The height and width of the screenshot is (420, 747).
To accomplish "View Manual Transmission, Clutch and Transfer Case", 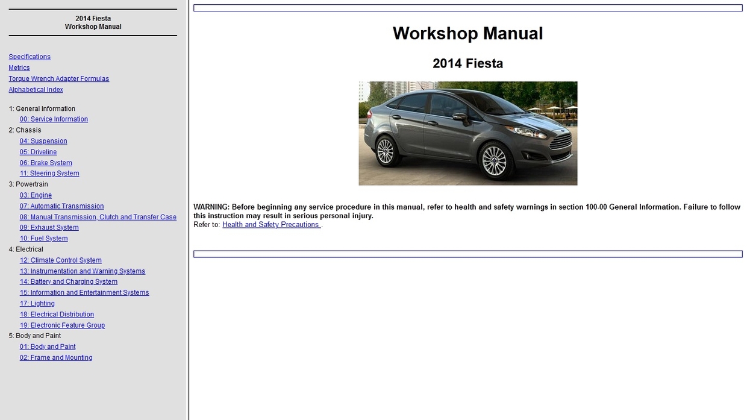I will (x=98, y=216).
